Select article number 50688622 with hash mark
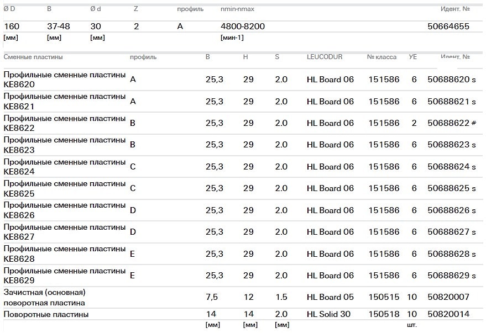Viewport: 486px width, 333px height. [448, 123]
